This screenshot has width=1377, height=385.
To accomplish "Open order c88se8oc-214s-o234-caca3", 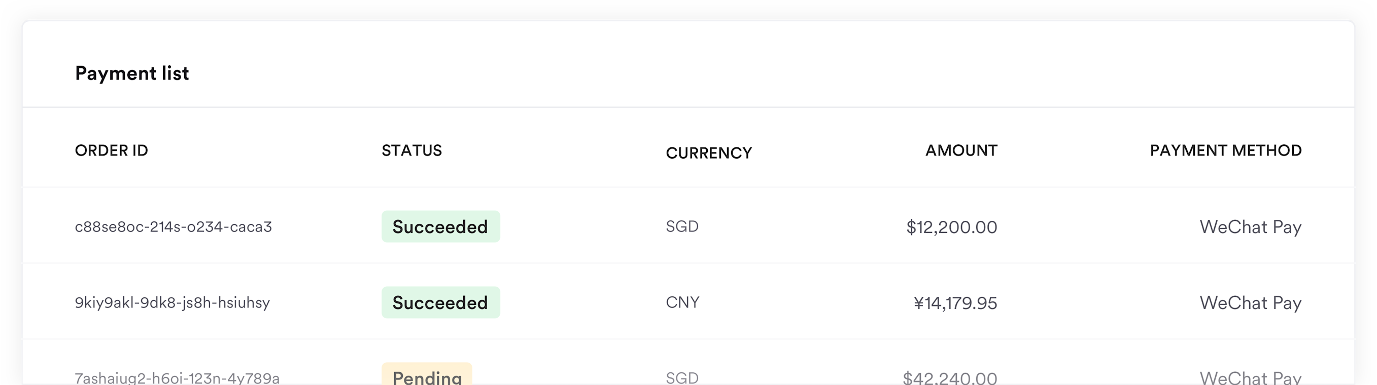I will [x=173, y=227].
